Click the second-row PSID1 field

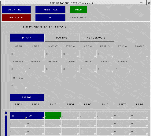(x=18, y=123)
